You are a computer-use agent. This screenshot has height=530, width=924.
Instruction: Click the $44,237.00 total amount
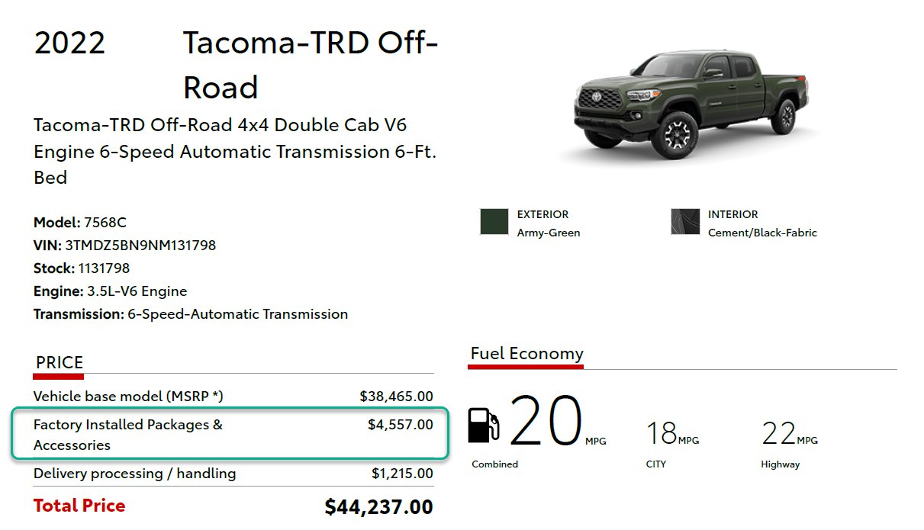(378, 507)
